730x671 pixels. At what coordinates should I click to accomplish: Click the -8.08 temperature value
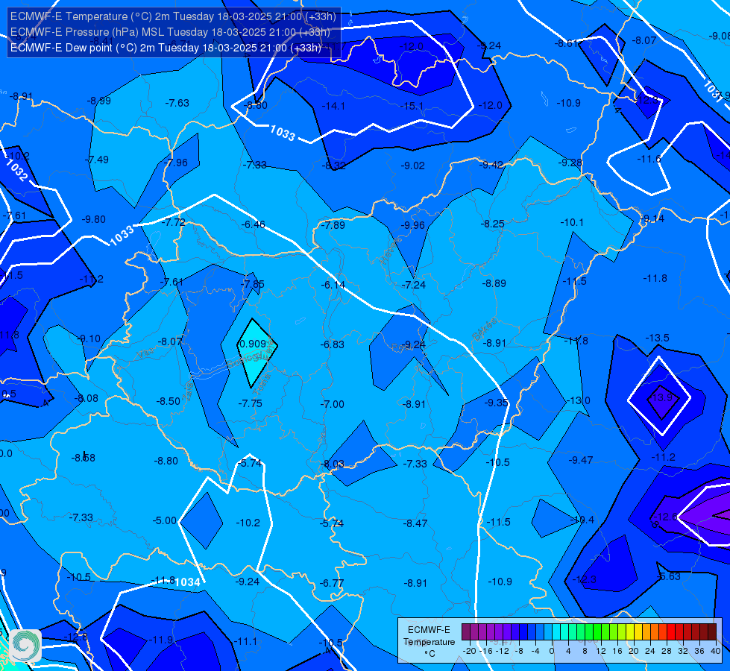(86, 399)
